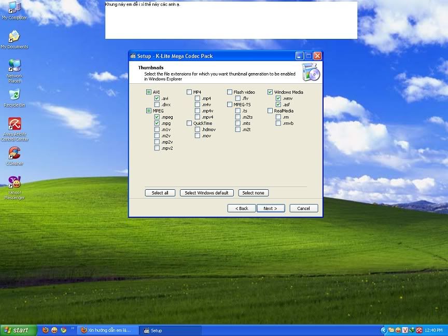Select the Avira AntiVir Control Center icon
Image resolution: width=448 pixels, height=336 pixels.
[15, 129]
